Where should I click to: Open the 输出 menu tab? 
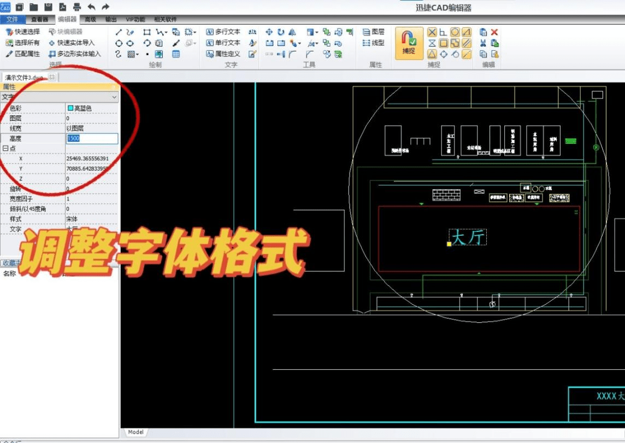(x=111, y=19)
